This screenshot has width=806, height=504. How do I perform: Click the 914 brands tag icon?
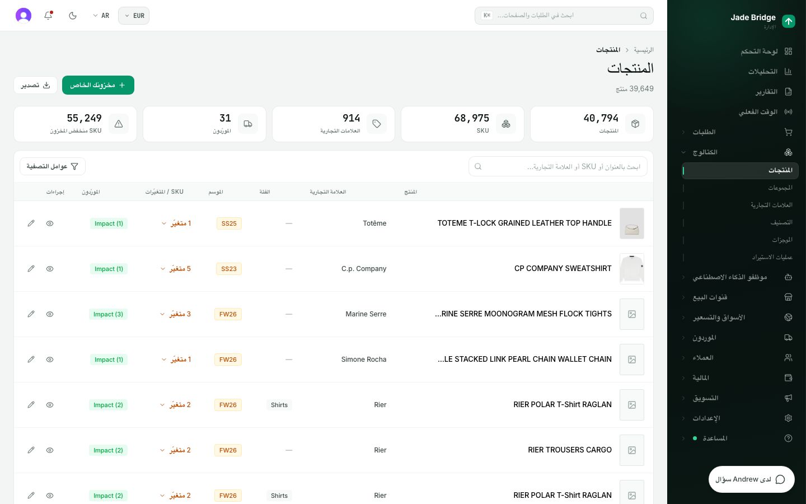(377, 124)
